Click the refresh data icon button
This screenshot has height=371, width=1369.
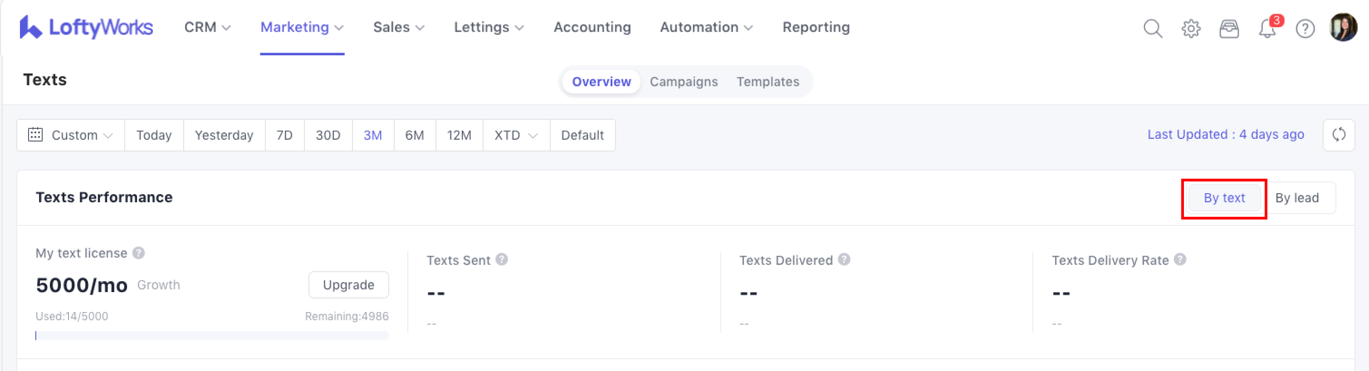(1338, 135)
